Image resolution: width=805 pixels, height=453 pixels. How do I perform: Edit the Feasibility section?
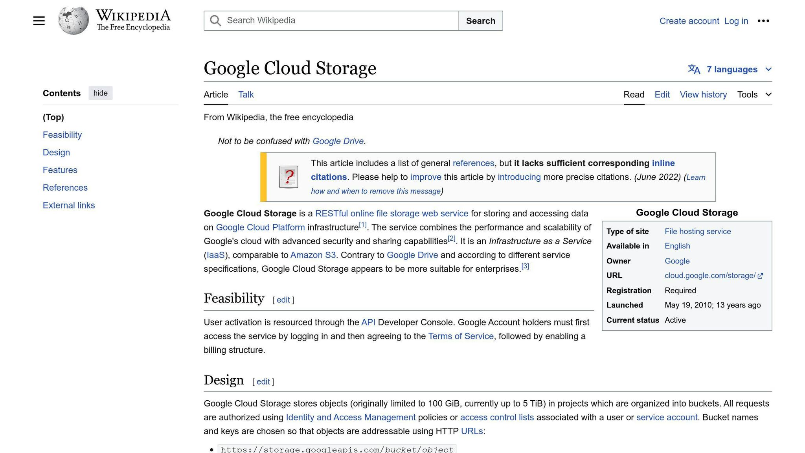[283, 300]
